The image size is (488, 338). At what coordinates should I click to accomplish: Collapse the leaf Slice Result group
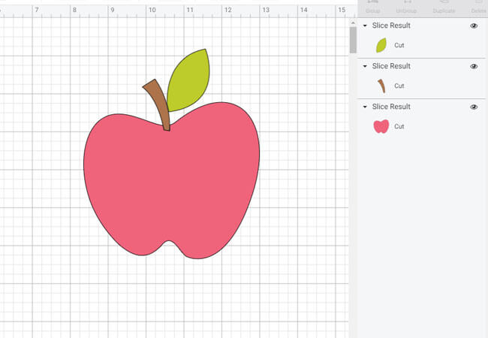point(365,26)
